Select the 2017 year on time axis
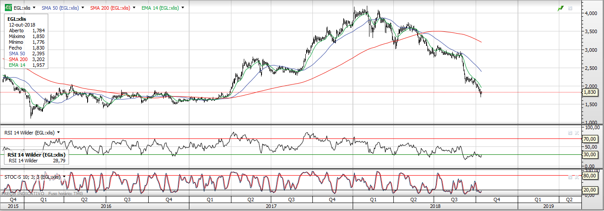The image size is (604, 211). (x=271, y=206)
